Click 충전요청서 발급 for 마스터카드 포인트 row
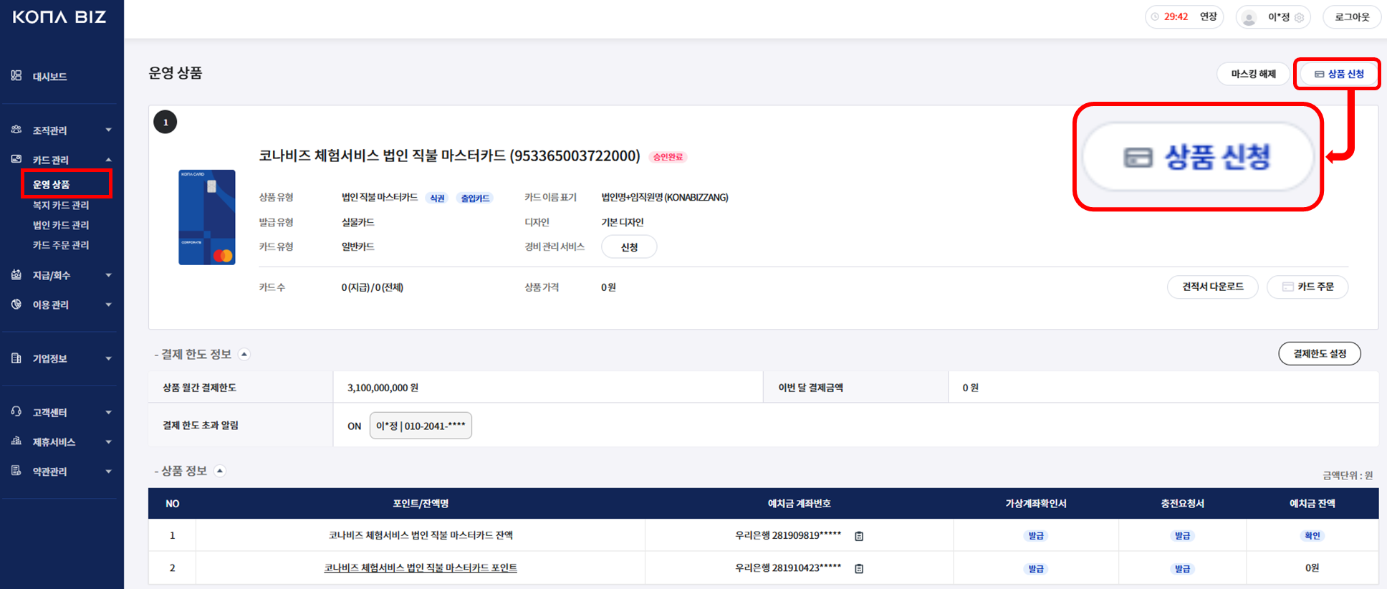Screen dimensions: 1387x589 click(x=1182, y=569)
